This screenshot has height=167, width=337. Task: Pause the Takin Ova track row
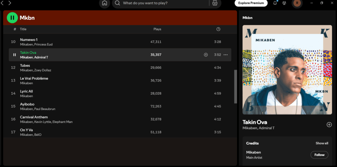point(14,55)
